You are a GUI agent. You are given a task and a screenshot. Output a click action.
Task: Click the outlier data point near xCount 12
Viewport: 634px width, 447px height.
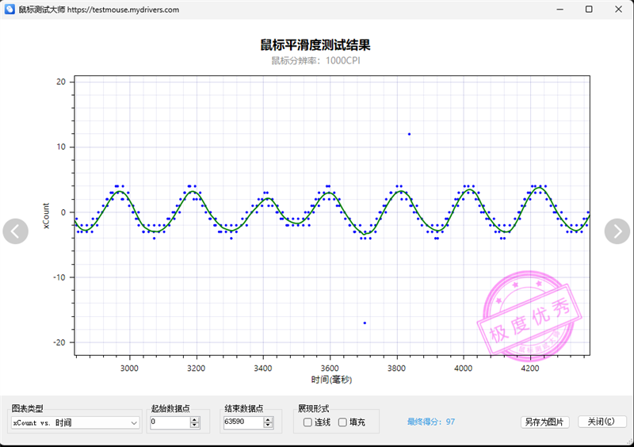tap(409, 134)
